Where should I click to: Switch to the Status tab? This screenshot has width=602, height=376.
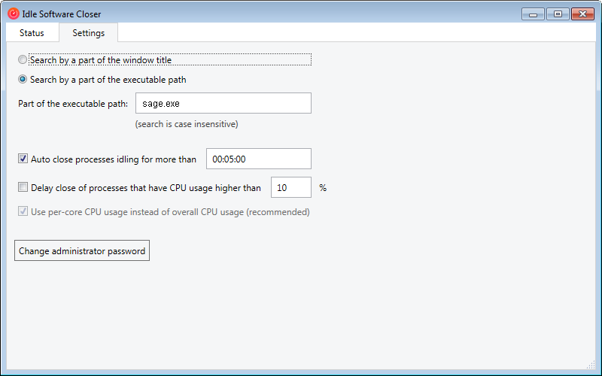tap(32, 33)
